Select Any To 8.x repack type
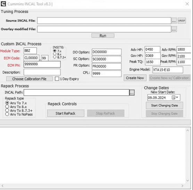This screenshot has height=190, width=193. 7,107
